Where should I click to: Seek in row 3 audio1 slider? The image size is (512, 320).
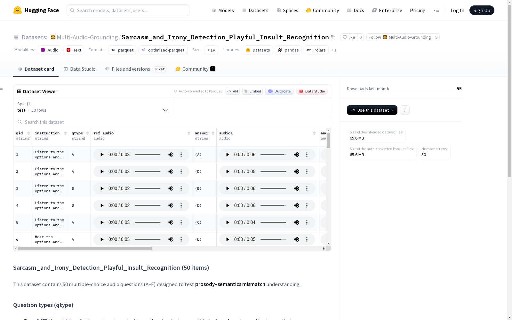pyautogui.click(x=273, y=188)
